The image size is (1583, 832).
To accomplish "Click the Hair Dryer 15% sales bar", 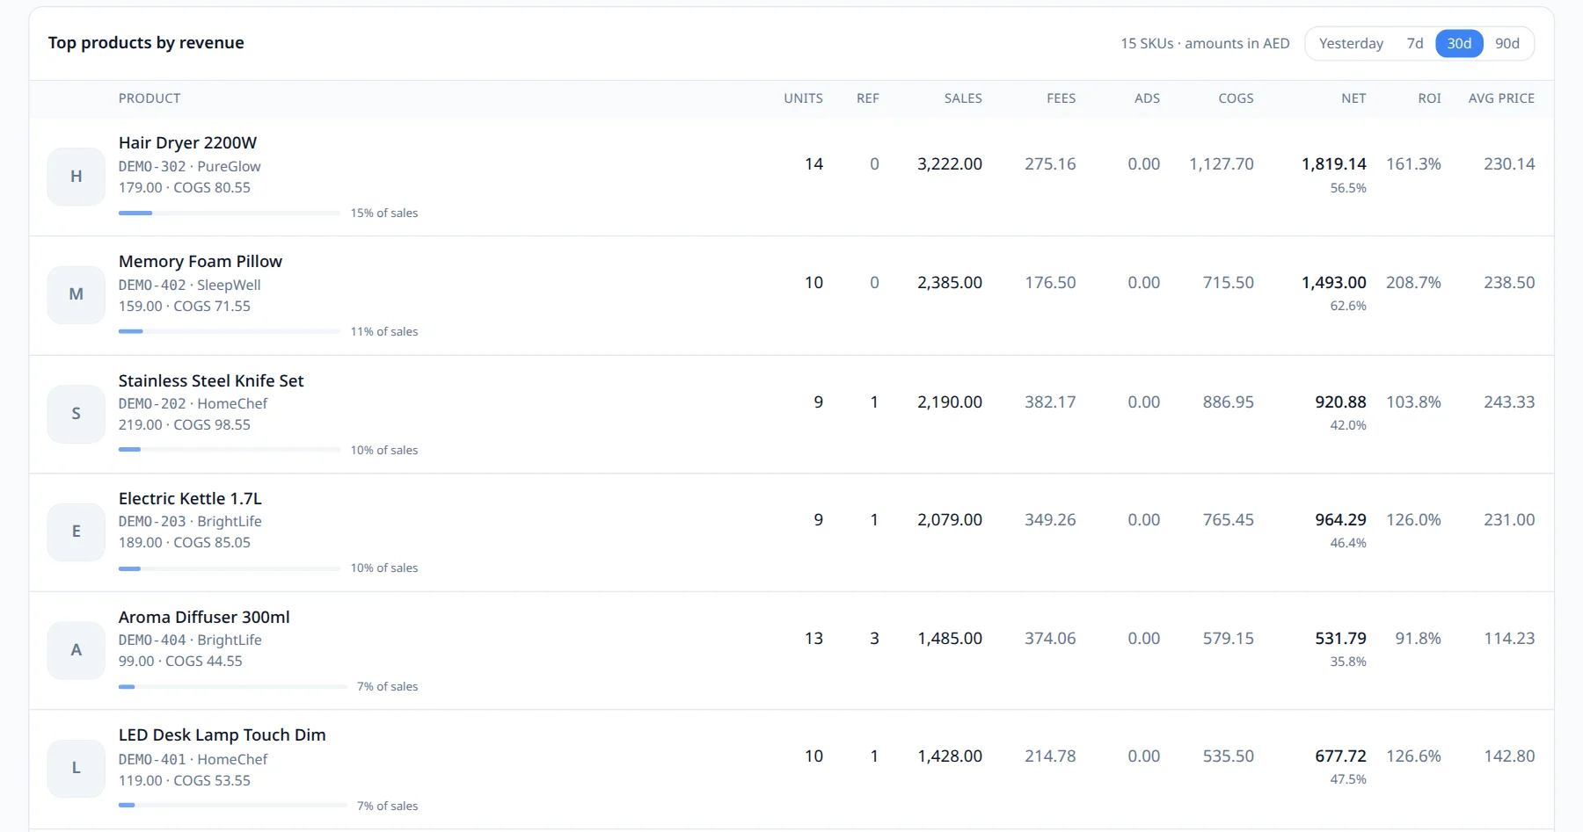I will pos(230,213).
